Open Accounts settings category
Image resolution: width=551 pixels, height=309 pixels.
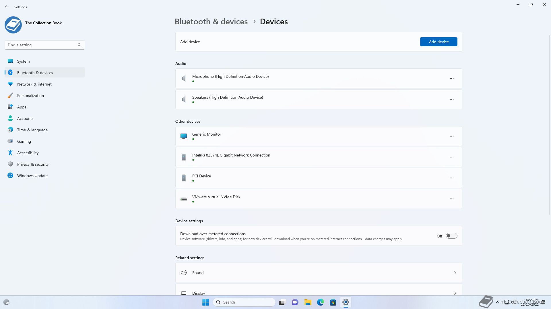(45, 118)
